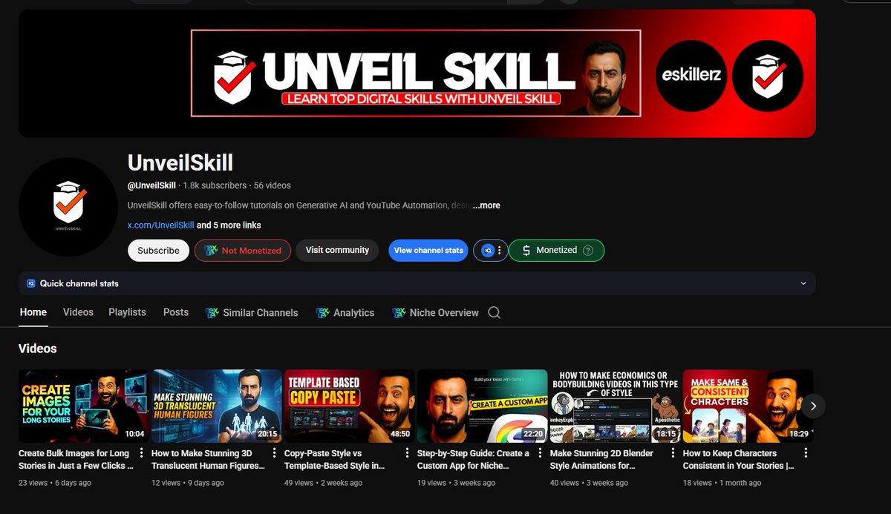
Task: Open the x.com/UnveilSkill link
Action: [160, 225]
